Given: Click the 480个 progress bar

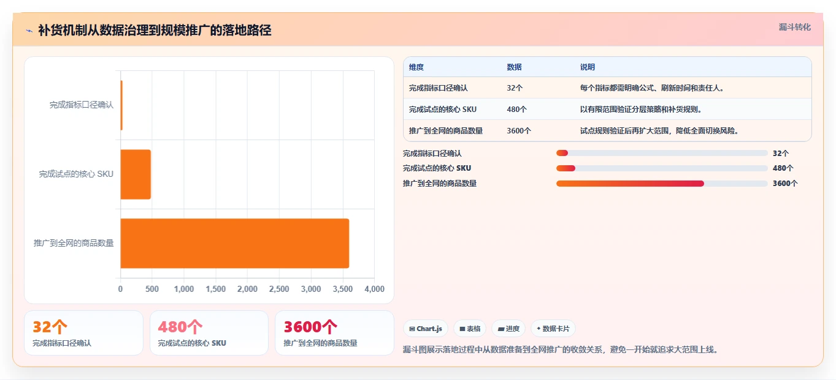Looking at the screenshot, I should coord(662,168).
